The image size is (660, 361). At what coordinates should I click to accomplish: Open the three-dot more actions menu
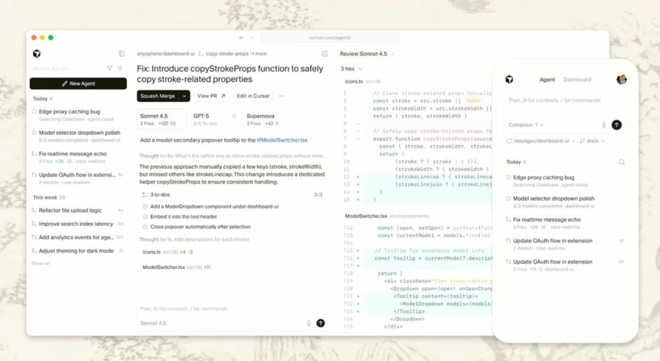click(282, 96)
